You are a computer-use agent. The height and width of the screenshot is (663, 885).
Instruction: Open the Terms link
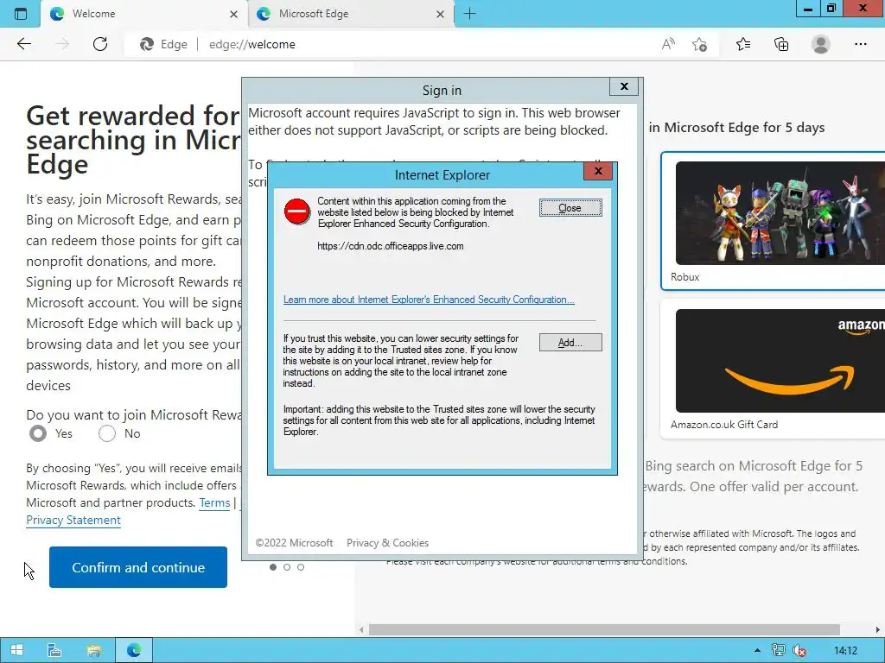[x=214, y=502]
